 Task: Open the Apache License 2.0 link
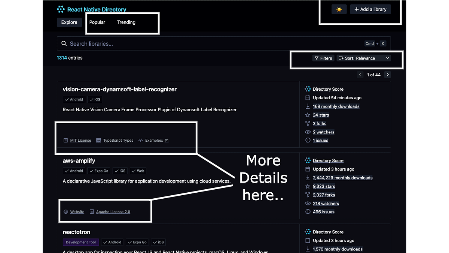tap(113, 211)
